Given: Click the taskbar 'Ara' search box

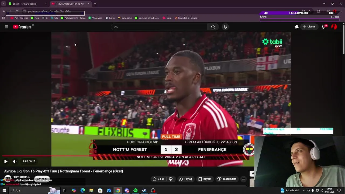Looking at the screenshot, I should 34,190.
